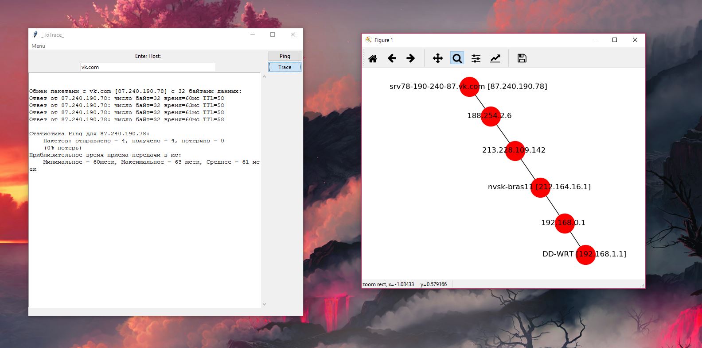
Task: Click the scroll up arrow in output pane
Action: tap(265, 76)
